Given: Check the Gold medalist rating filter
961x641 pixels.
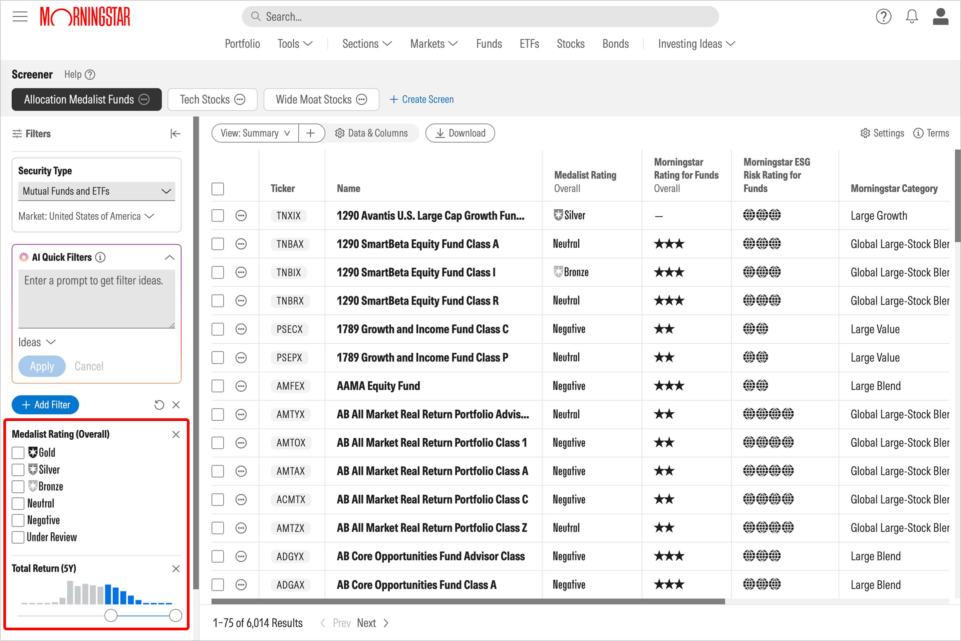Looking at the screenshot, I should 18,453.
